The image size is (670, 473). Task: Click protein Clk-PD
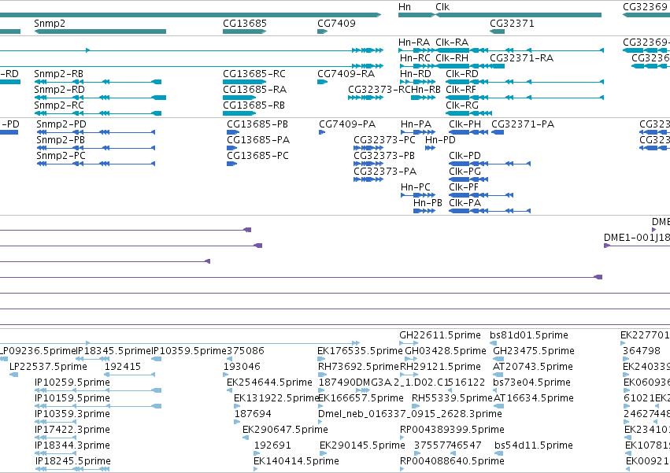pos(465,156)
